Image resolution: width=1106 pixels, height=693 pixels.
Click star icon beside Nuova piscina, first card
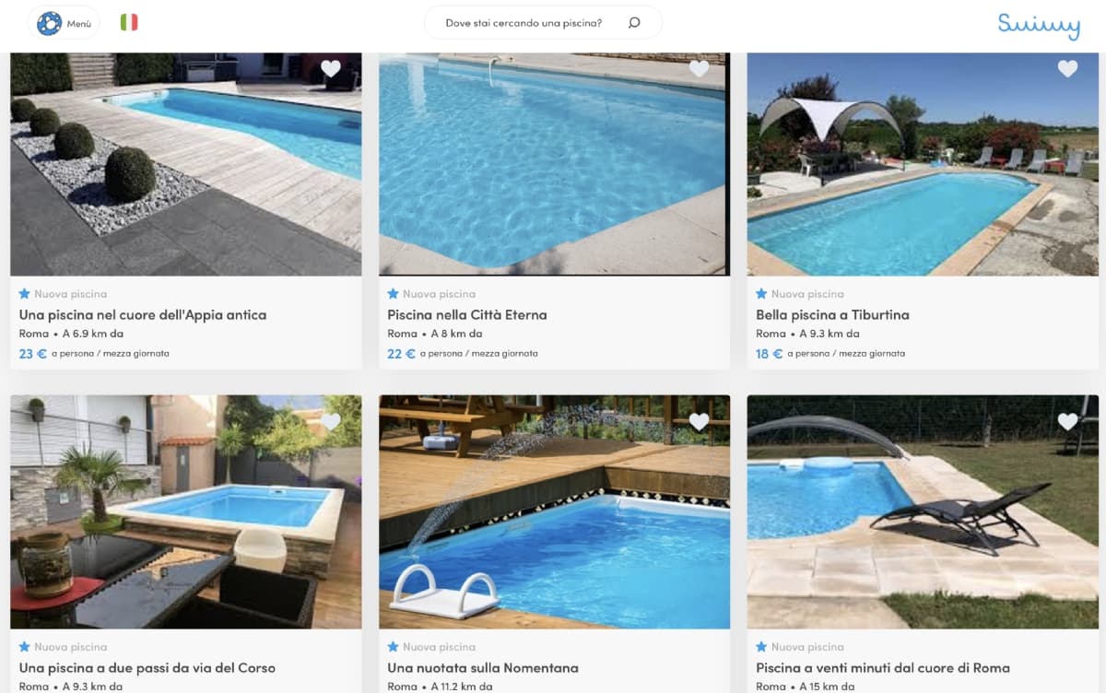(x=24, y=293)
